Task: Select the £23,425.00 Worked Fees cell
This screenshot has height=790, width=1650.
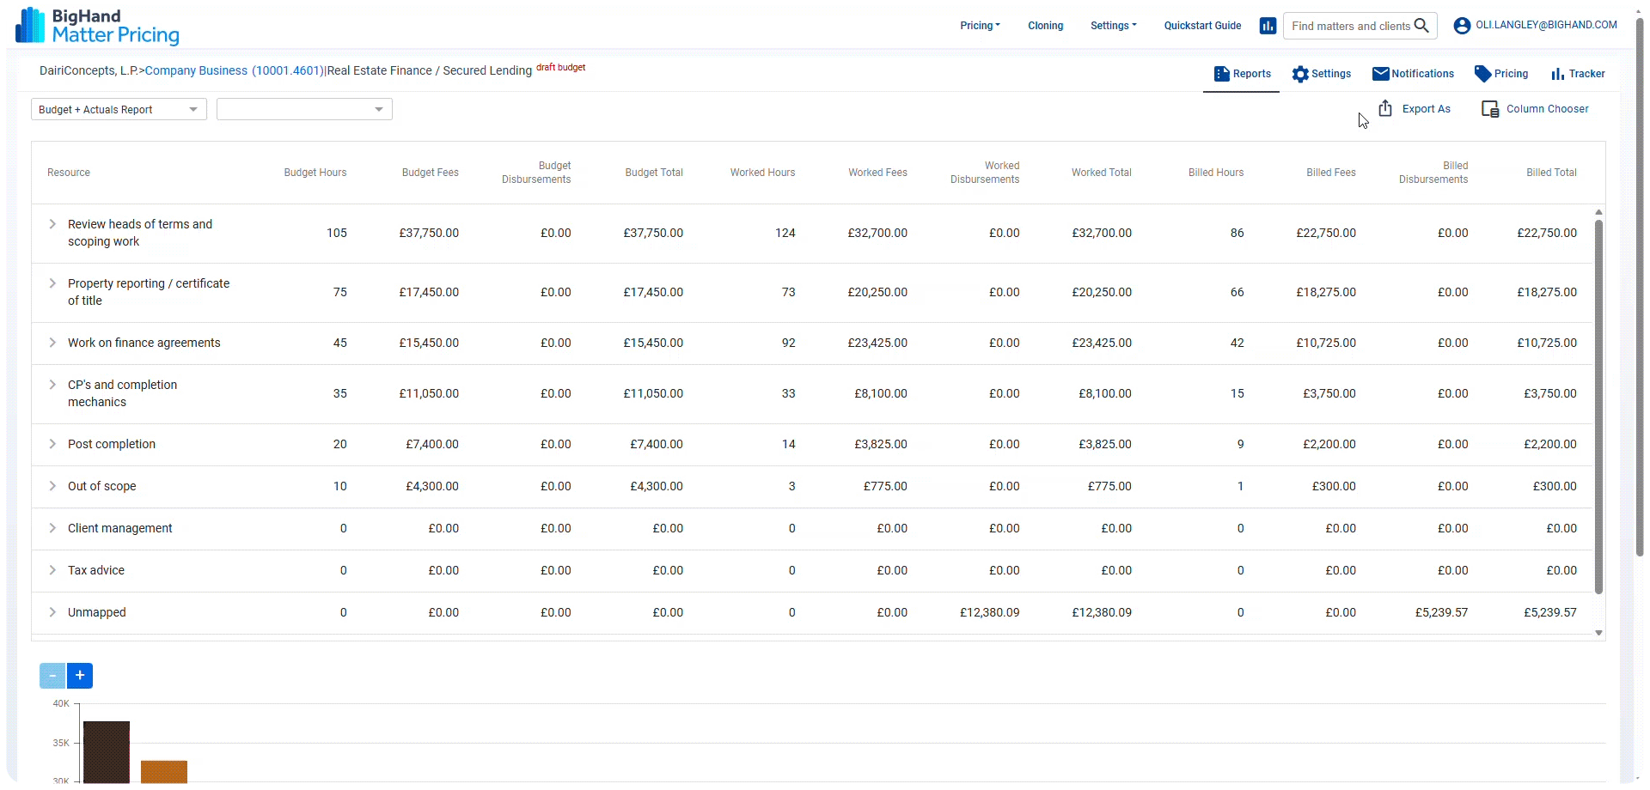Action: coord(877,343)
